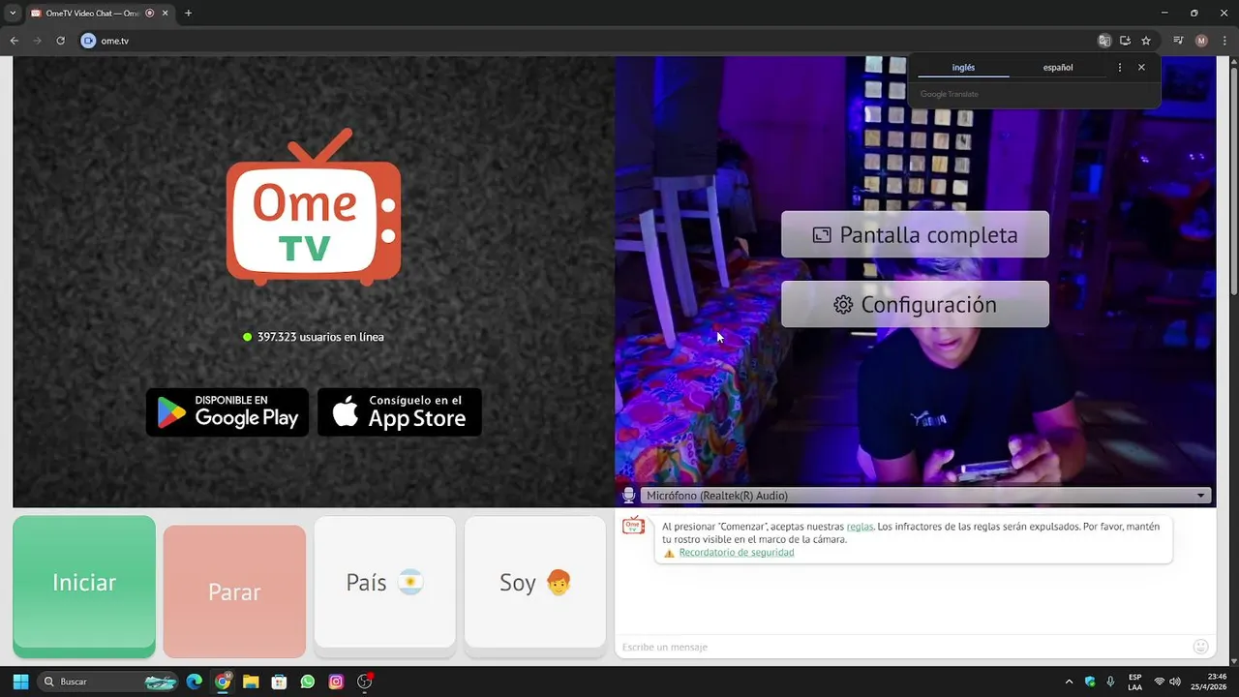Reload the page
This screenshot has width=1239, height=697.
click(x=60, y=41)
